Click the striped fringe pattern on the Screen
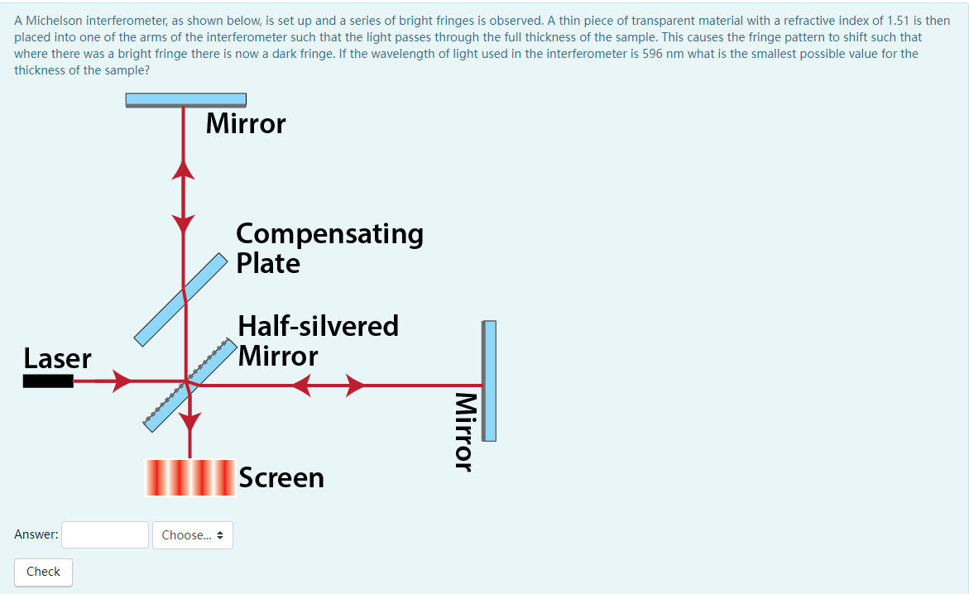969x594 pixels. 189,477
